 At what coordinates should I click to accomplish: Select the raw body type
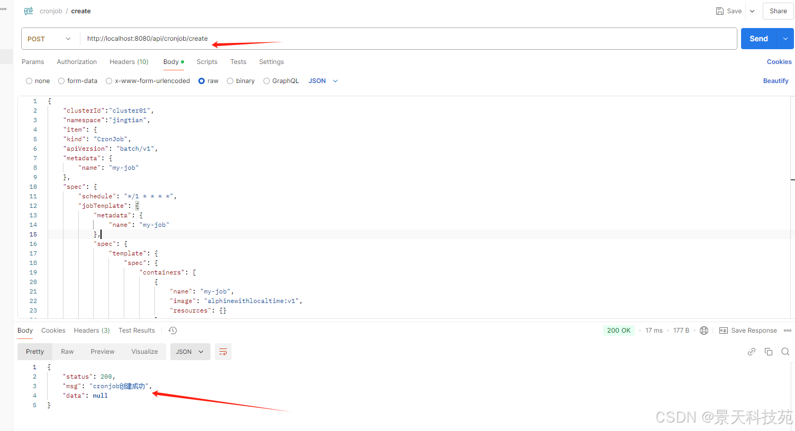(208, 81)
